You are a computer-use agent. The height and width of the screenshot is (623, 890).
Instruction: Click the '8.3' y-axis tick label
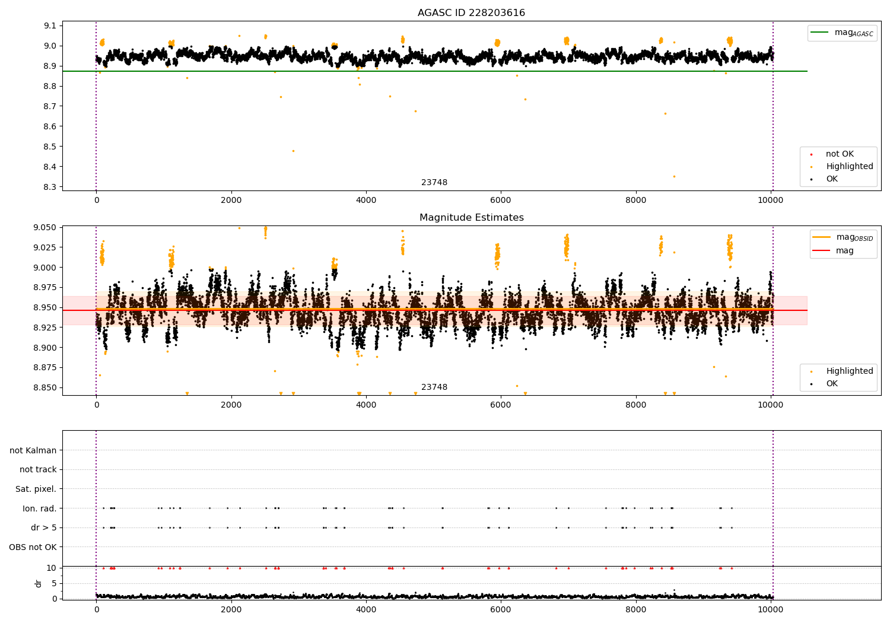tap(50, 187)
